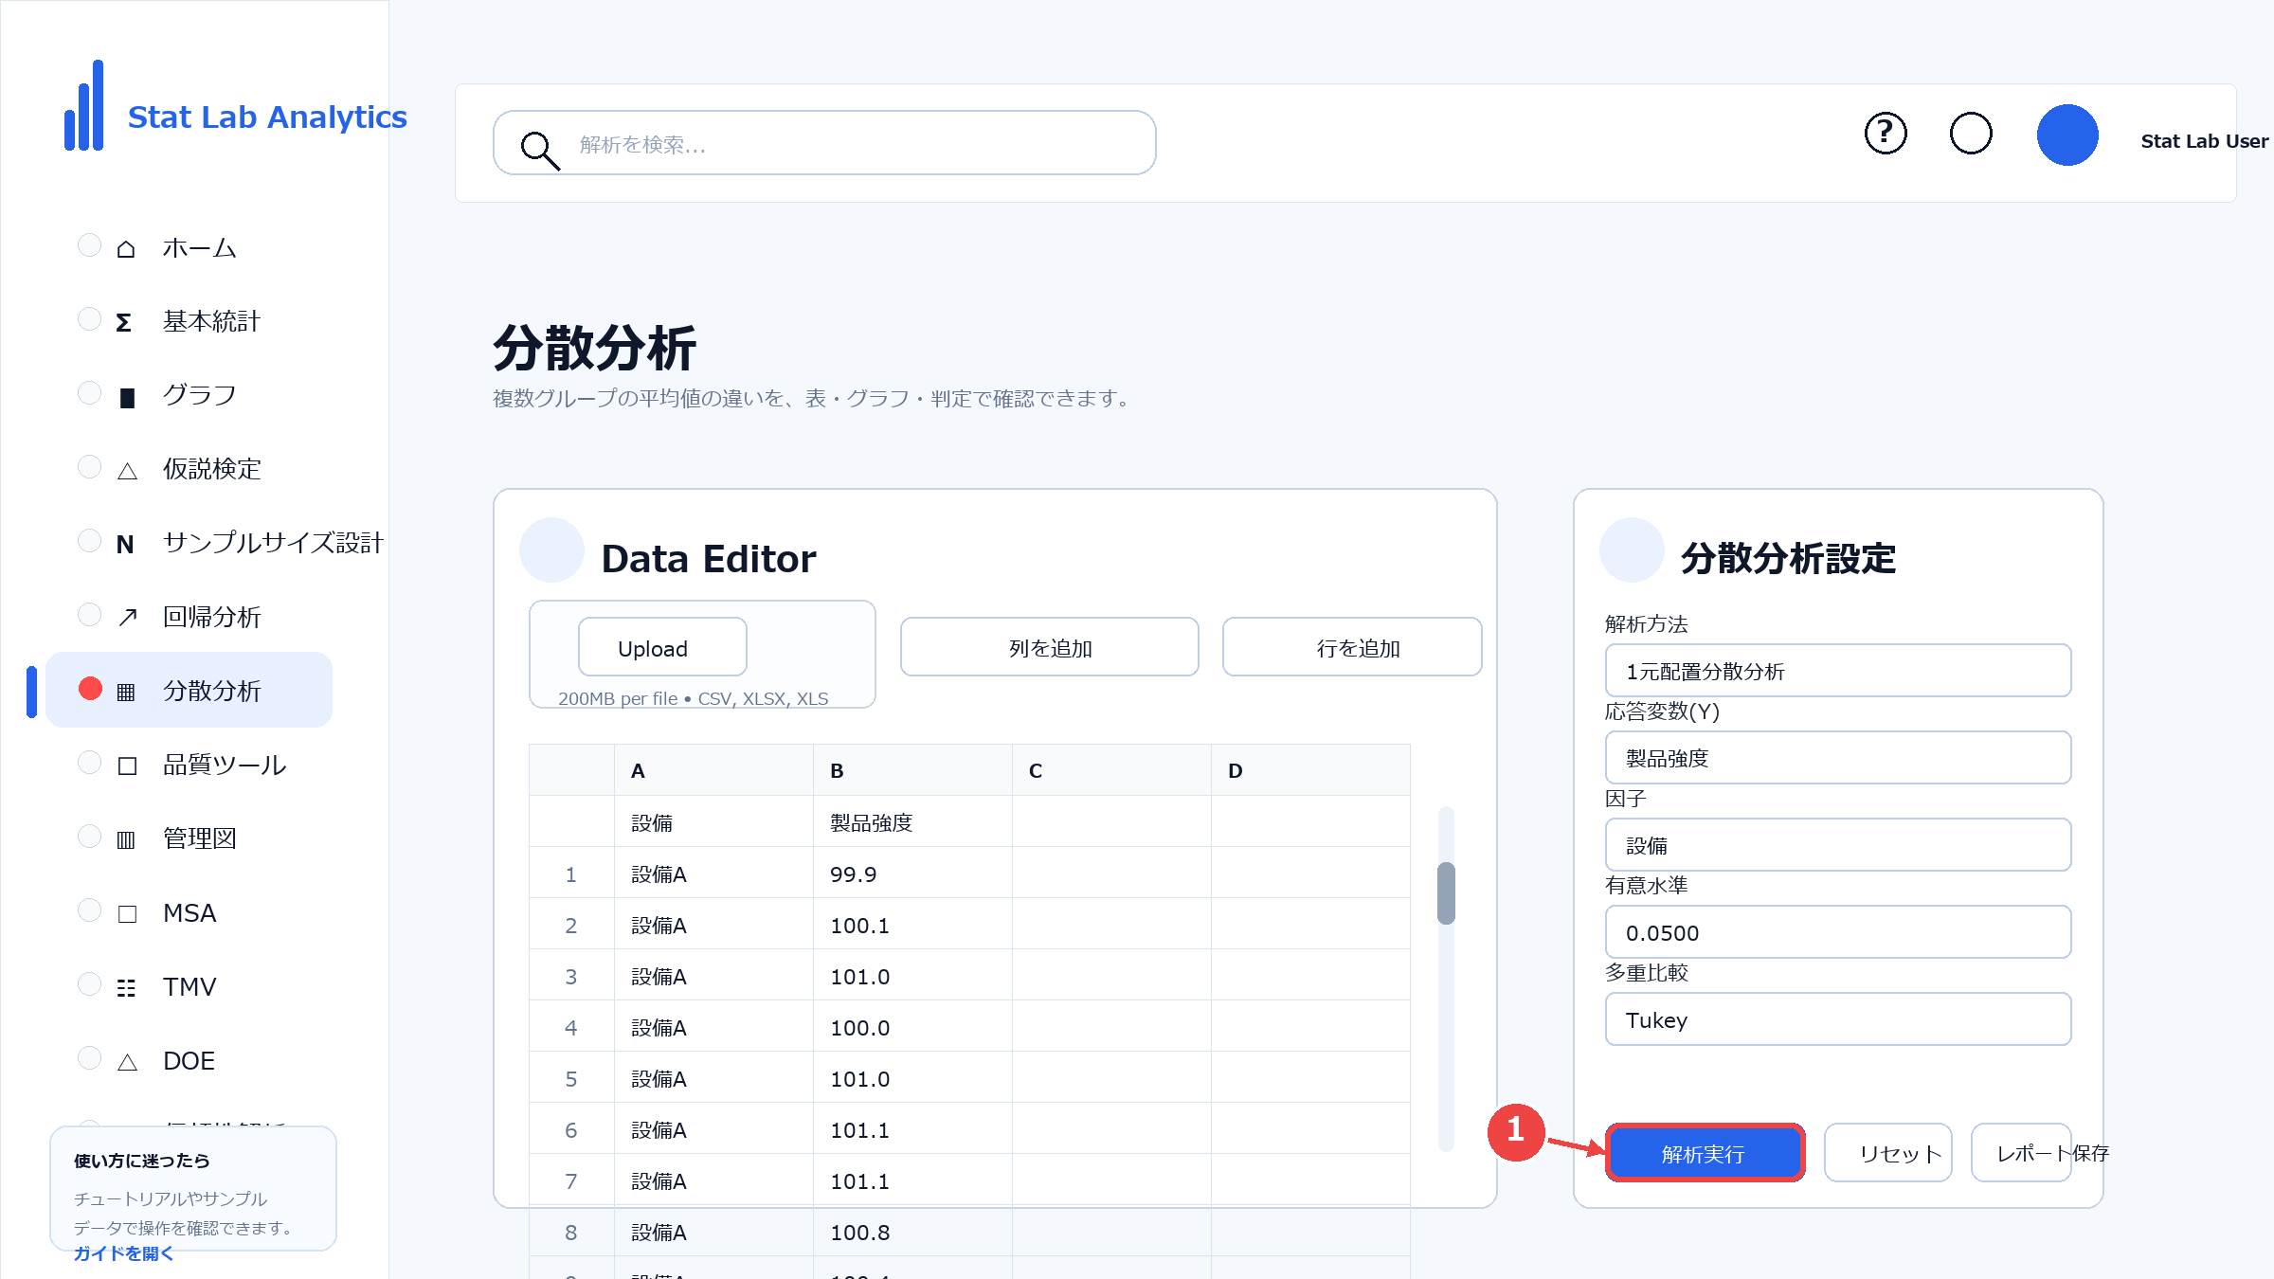This screenshot has height=1279, width=2274.
Task: Click the data table vertical scrollbar thumb
Action: click(x=1446, y=893)
